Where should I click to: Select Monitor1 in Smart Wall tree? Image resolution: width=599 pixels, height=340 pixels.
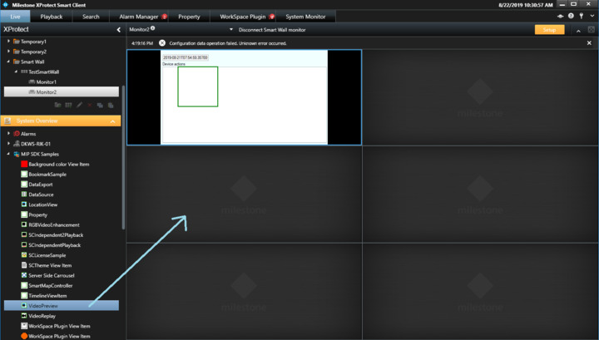pyautogui.click(x=45, y=82)
